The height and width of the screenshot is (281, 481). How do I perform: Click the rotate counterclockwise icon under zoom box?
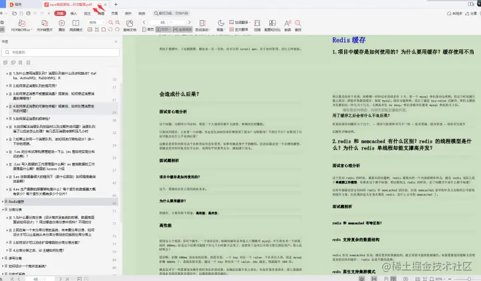tap(110, 30)
